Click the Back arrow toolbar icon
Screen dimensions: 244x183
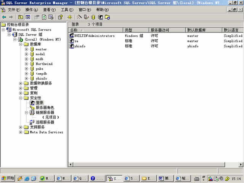point(4,17)
